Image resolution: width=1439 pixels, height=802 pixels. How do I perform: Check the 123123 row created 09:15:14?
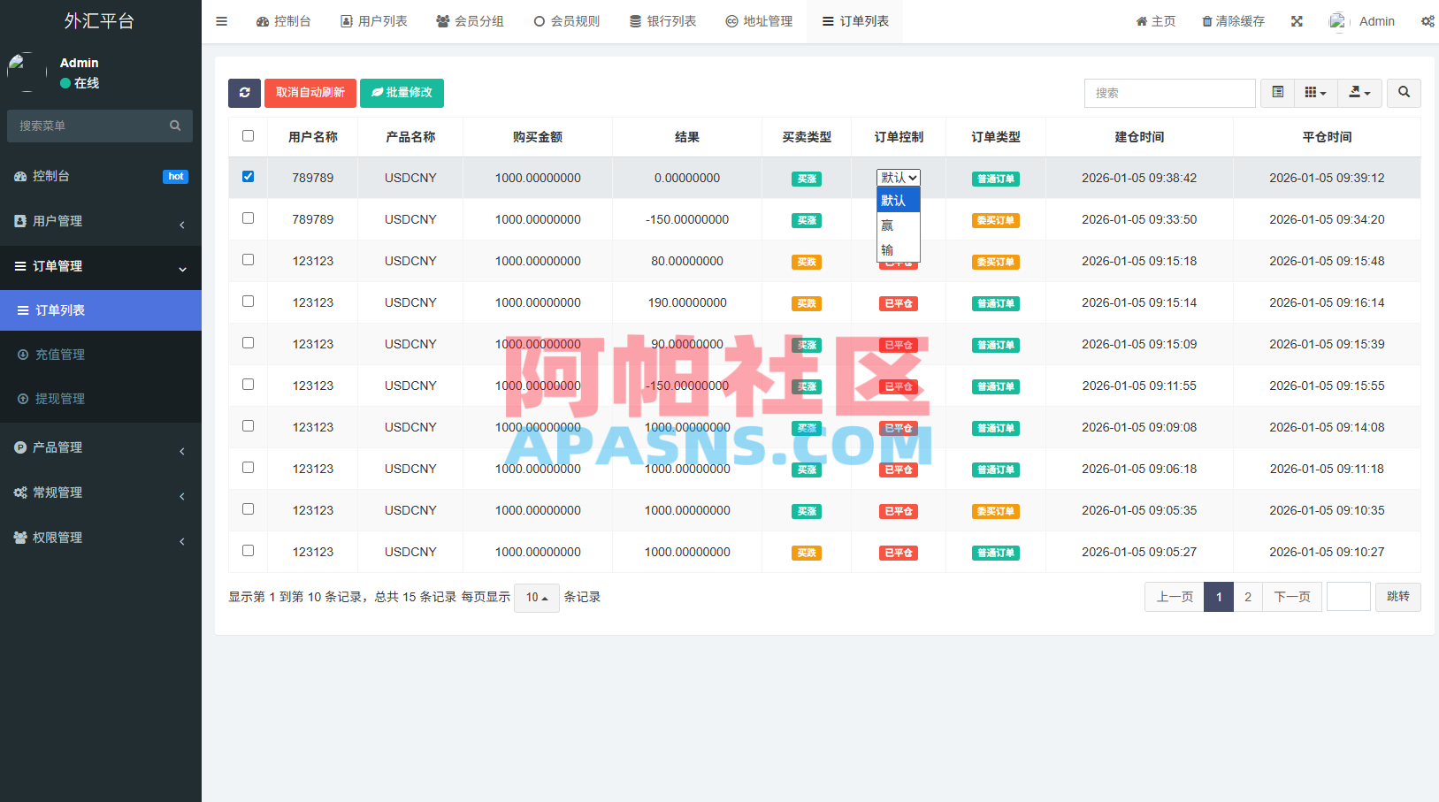(x=248, y=302)
